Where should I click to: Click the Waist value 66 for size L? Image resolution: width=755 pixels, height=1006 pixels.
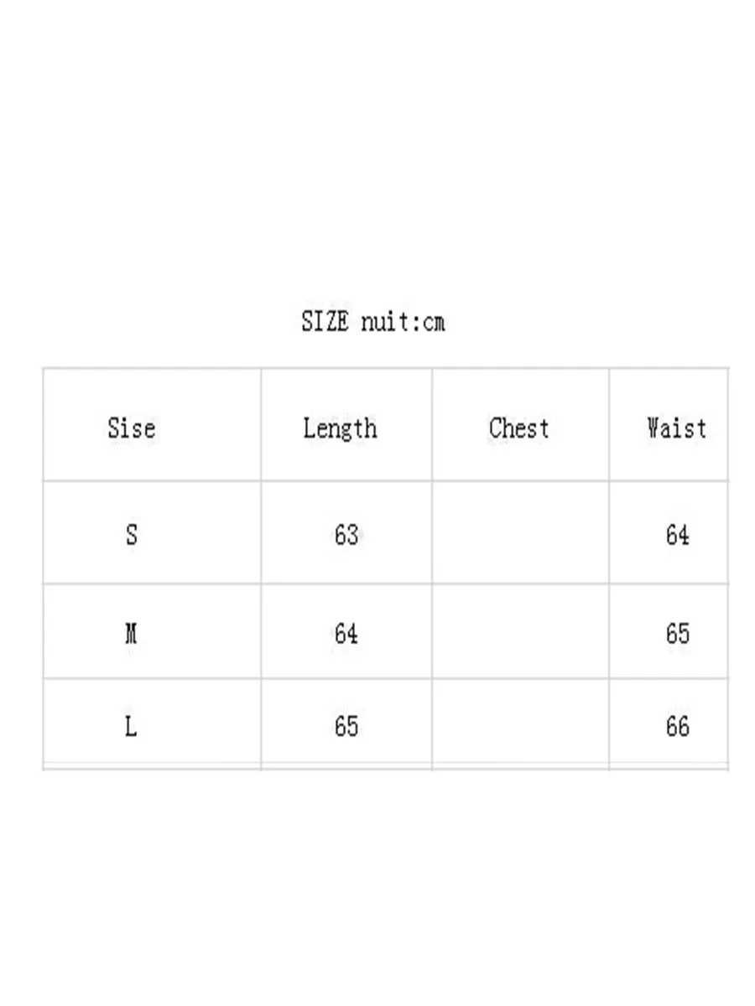pyautogui.click(x=677, y=726)
